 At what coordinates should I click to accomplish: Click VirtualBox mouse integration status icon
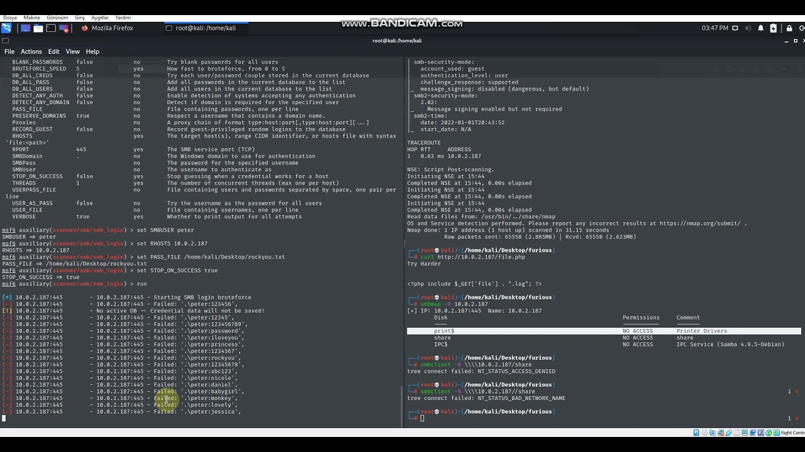point(769,433)
